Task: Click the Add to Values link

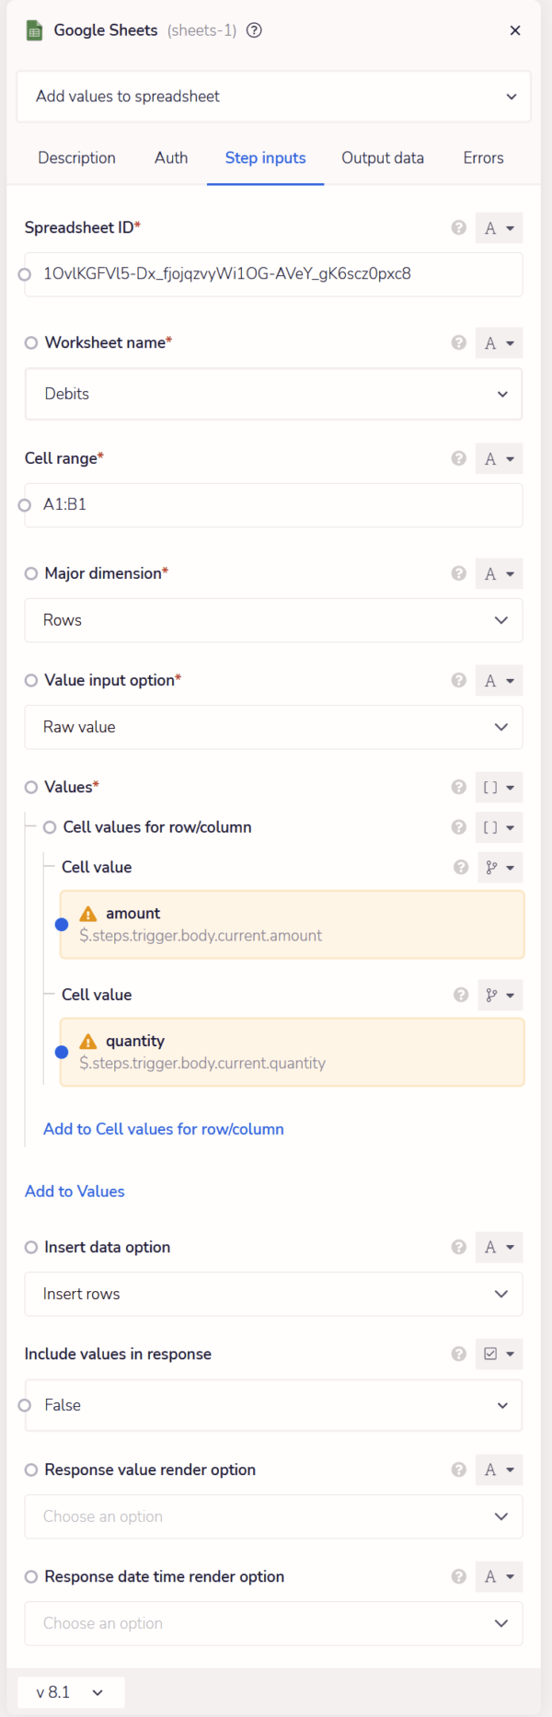Action: [x=75, y=1191]
